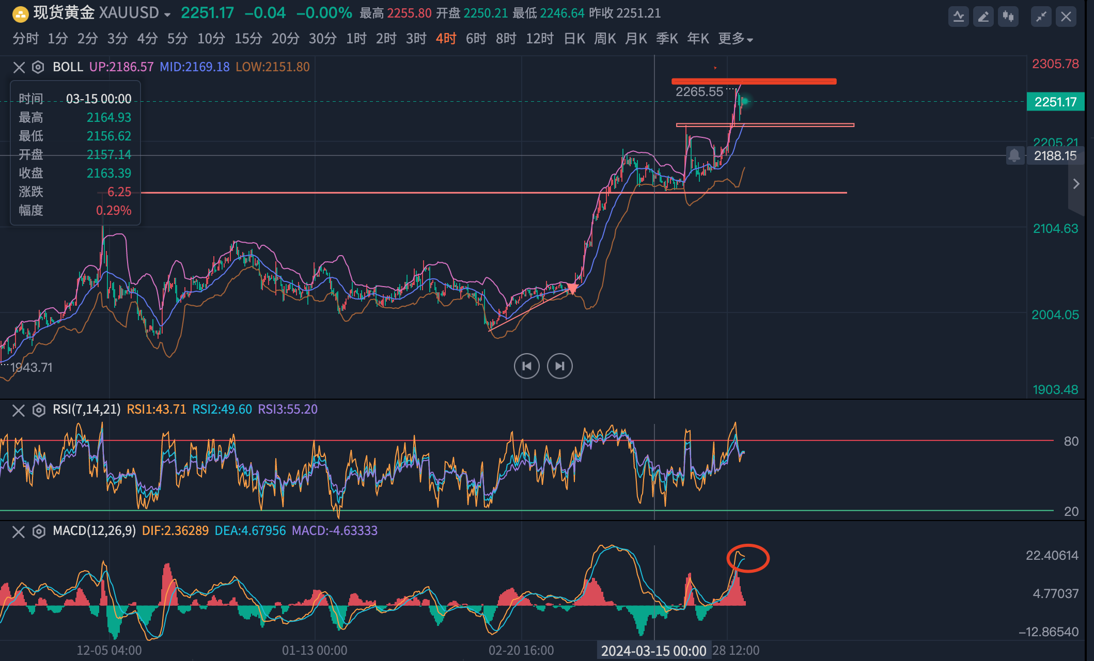Remove the MACD indicator with its X
The image size is (1094, 661).
click(x=19, y=532)
